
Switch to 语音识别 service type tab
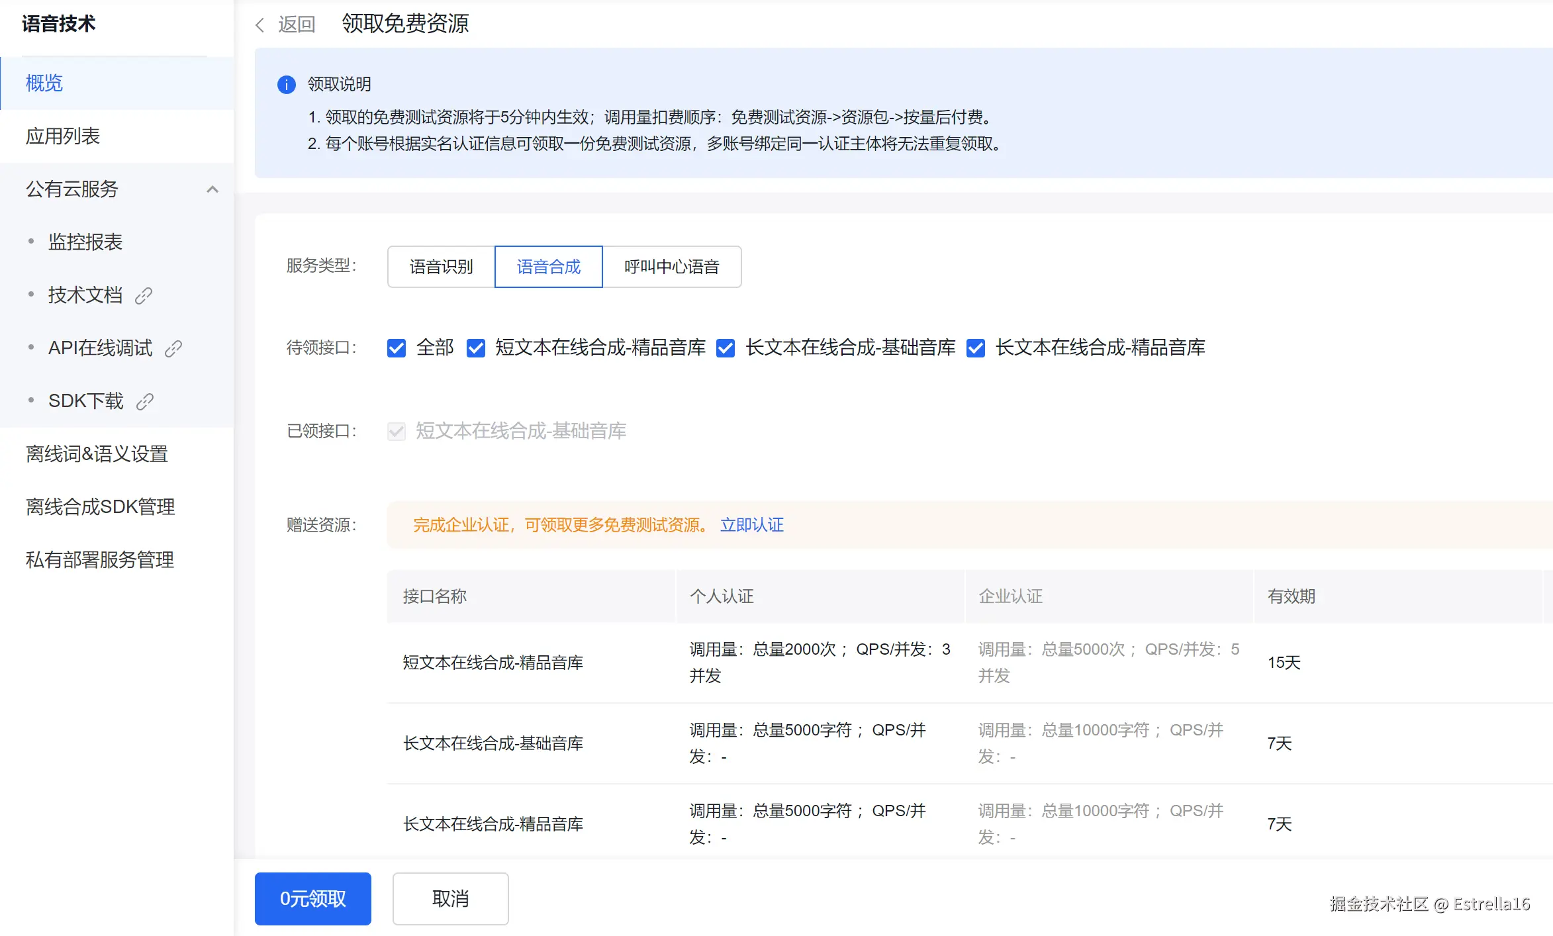point(441,267)
